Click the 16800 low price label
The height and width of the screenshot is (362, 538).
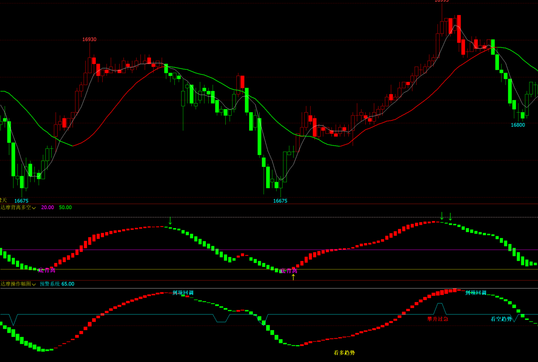click(518, 125)
